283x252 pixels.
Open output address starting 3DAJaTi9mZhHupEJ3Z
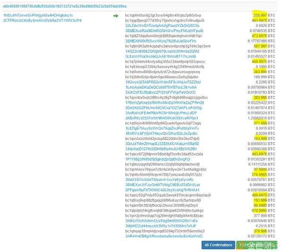(x=162, y=144)
